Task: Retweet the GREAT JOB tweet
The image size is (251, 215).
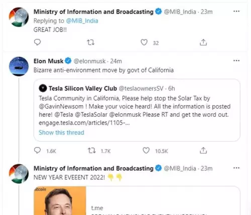Action: pos(91,43)
